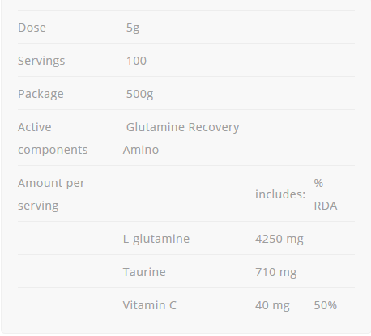Click the Package label

point(41,94)
